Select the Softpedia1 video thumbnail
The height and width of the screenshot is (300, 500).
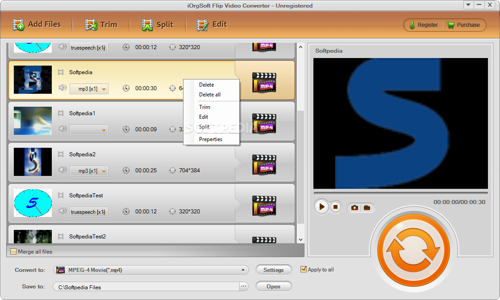click(33, 121)
